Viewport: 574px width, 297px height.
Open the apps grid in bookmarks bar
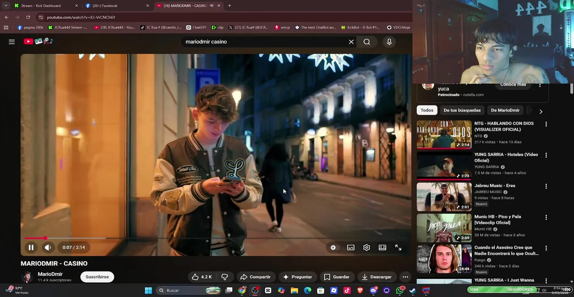(6, 28)
